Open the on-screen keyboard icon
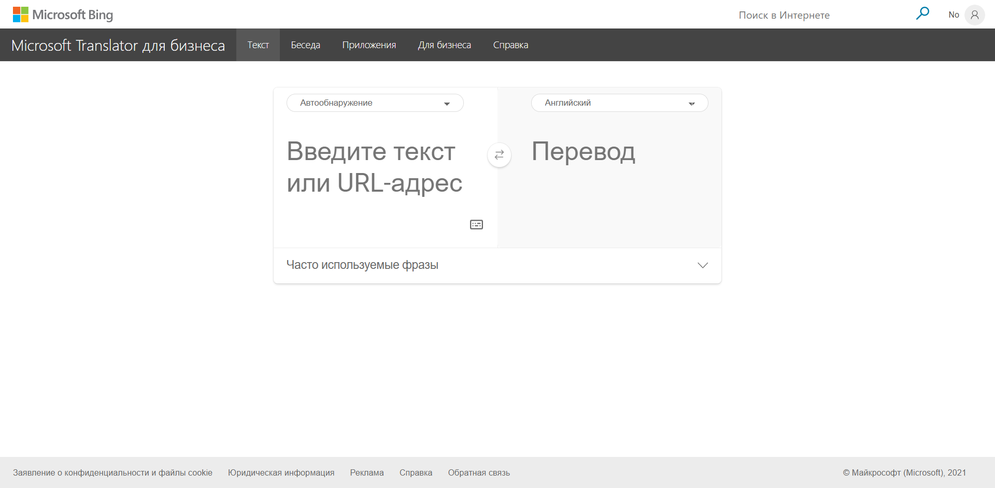Viewport: 995px width, 488px height. point(476,224)
